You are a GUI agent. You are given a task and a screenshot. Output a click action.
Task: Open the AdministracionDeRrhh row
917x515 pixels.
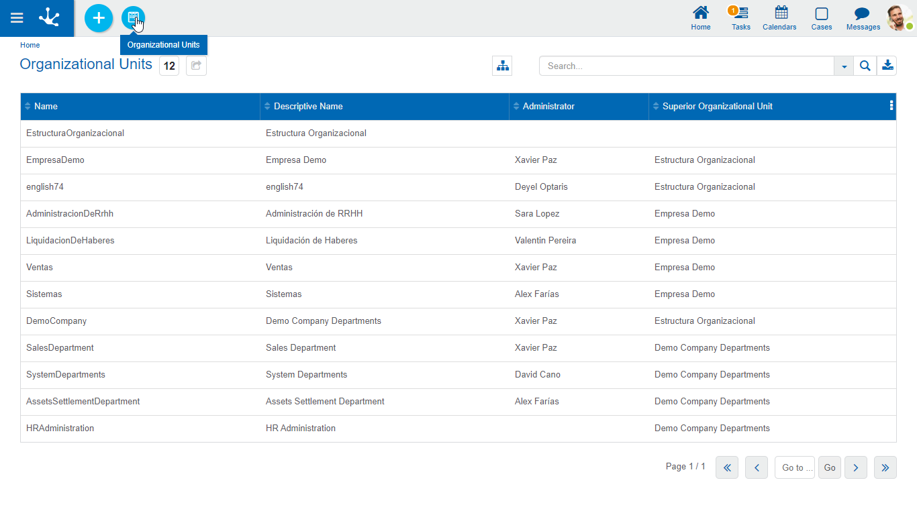[458, 214]
